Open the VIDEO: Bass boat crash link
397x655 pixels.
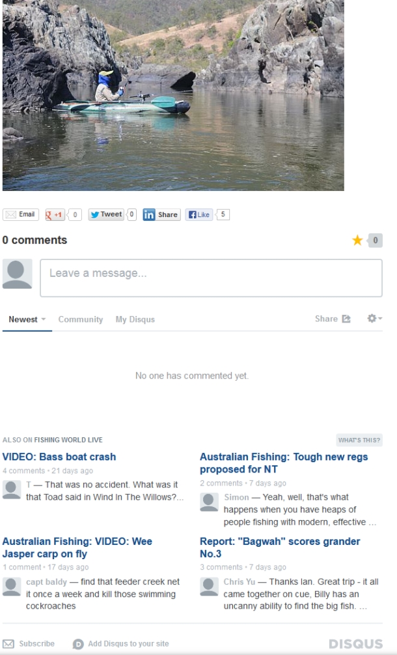(x=59, y=457)
